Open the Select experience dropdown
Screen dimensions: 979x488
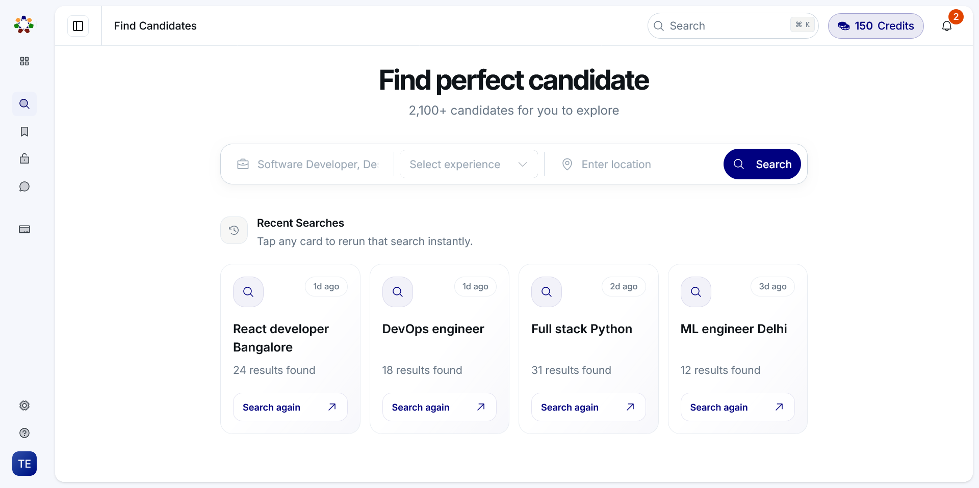tap(467, 164)
